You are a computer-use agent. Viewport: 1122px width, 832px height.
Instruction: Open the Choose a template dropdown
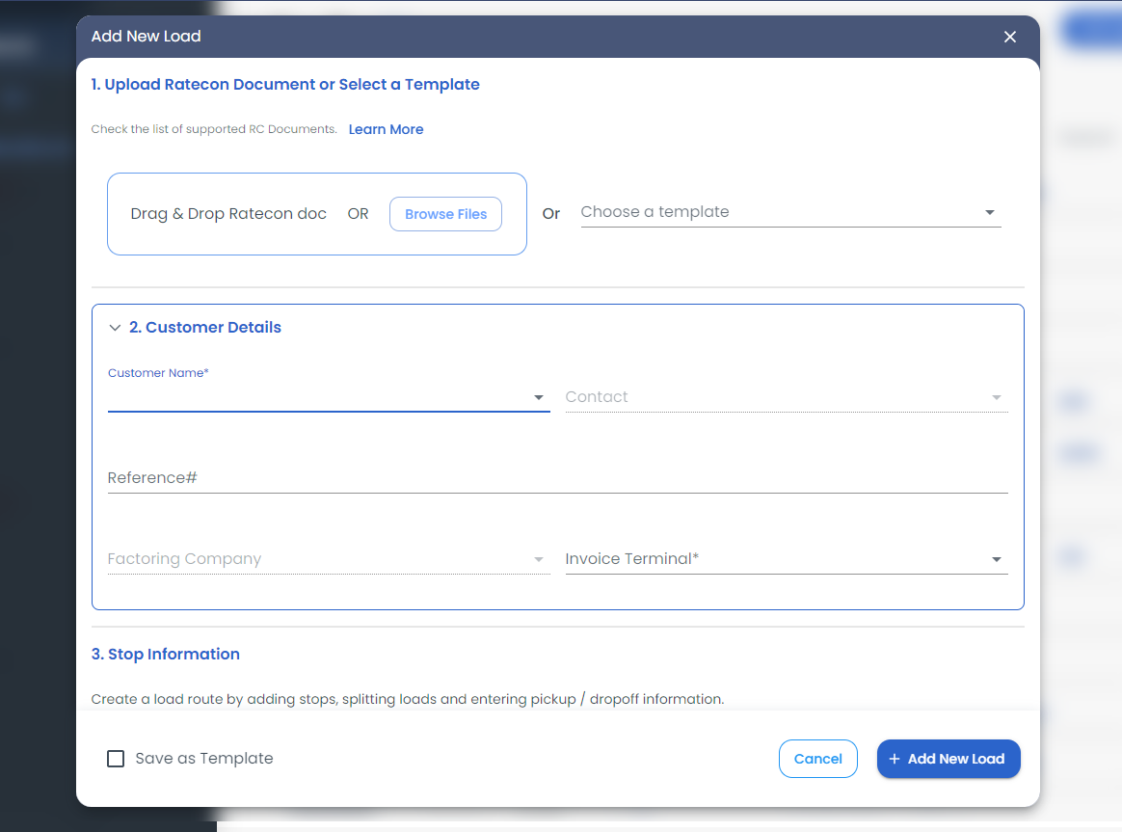tap(790, 212)
